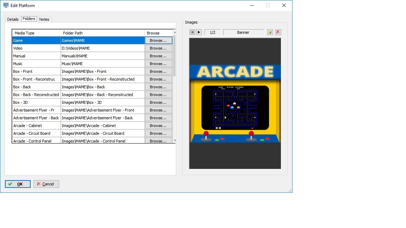Viewport: 406px width, 228px height.
Task: Browse folder for Box - 3D row
Action: [159, 102]
